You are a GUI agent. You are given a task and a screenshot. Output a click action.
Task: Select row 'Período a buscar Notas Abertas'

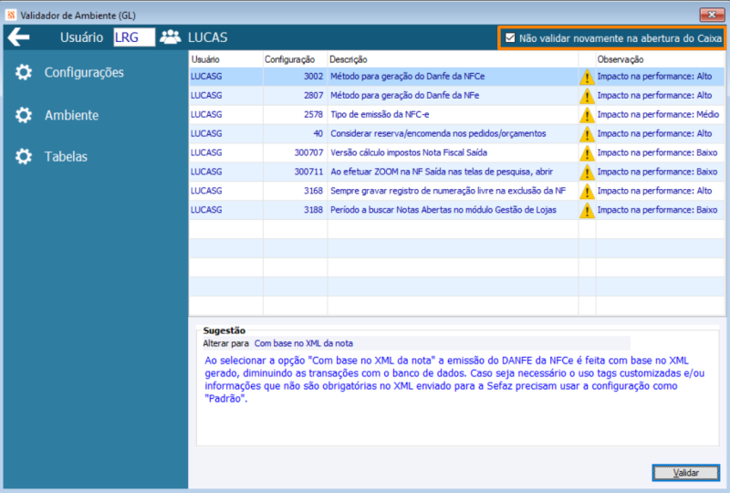pyautogui.click(x=457, y=210)
